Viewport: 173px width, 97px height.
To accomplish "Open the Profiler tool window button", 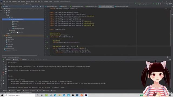I will click(x=33, y=91).
